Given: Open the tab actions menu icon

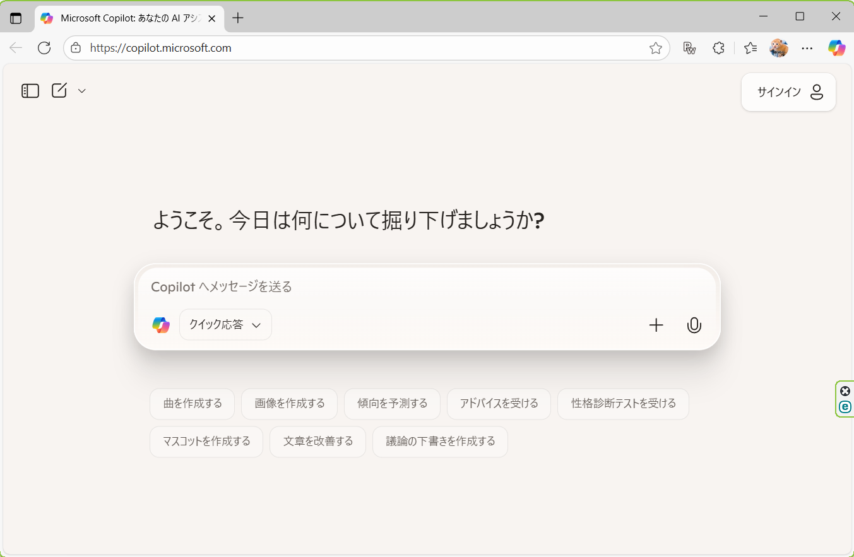Looking at the screenshot, I should coord(16,18).
